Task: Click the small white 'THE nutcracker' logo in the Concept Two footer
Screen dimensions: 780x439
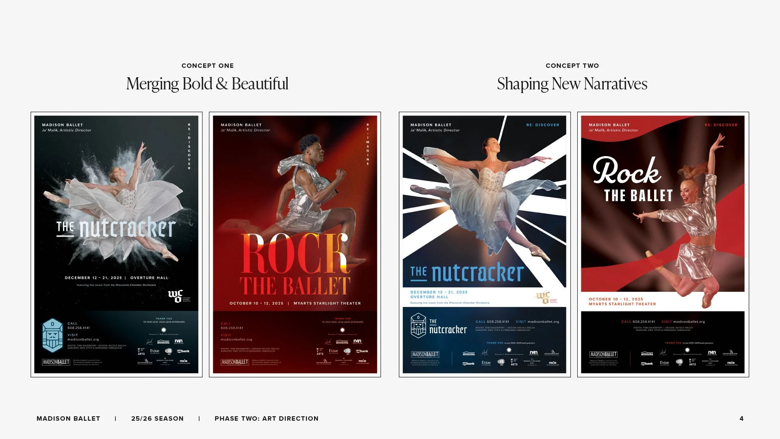Action: 448,327
